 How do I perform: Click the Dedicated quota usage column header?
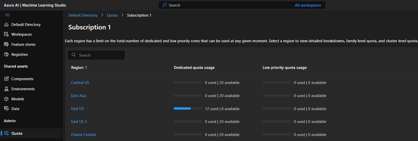point(194,68)
